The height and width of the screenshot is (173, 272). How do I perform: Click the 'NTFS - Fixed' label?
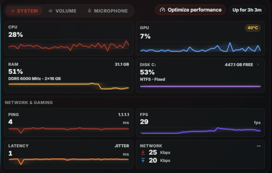[x=153, y=80]
